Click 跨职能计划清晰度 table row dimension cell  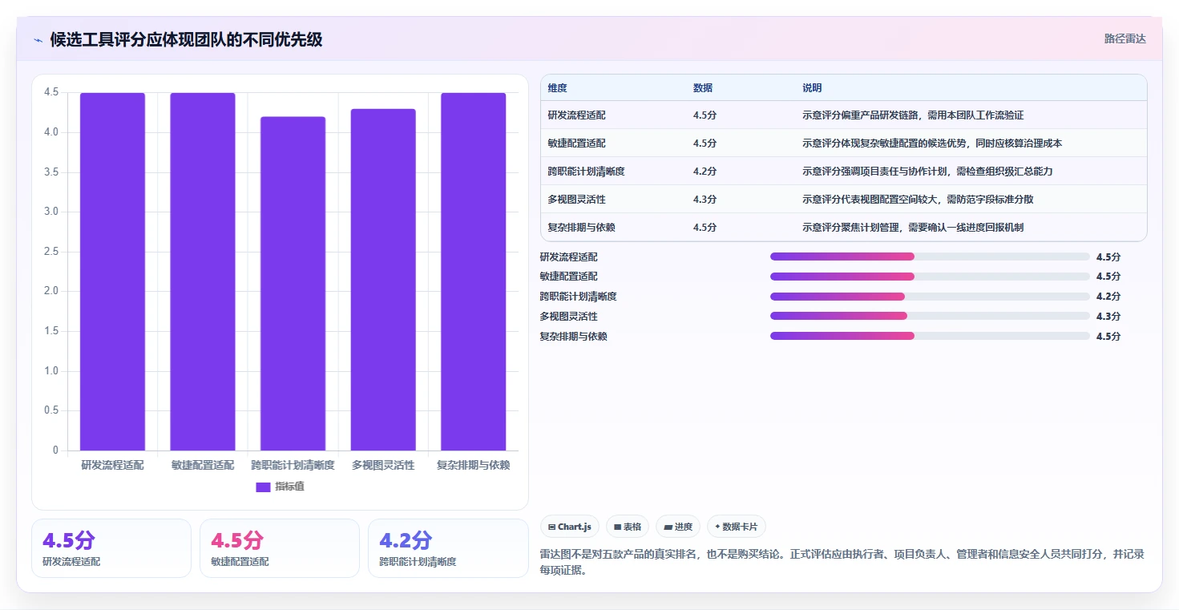coord(586,172)
